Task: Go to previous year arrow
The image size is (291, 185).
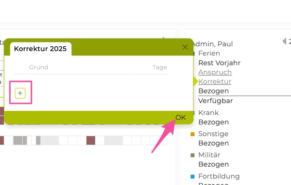Action: pyautogui.click(x=284, y=41)
